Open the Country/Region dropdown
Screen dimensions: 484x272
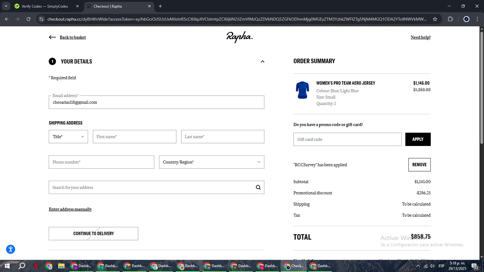click(x=212, y=162)
